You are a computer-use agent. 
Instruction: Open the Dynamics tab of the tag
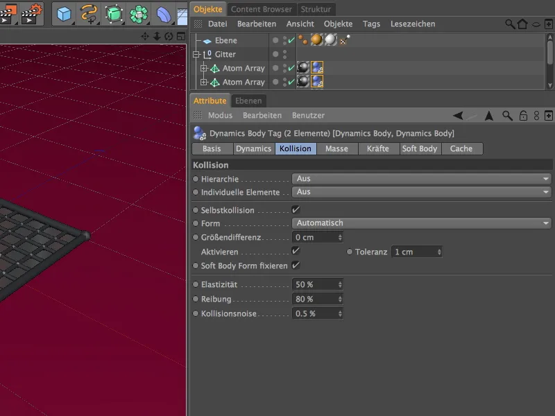[253, 149]
